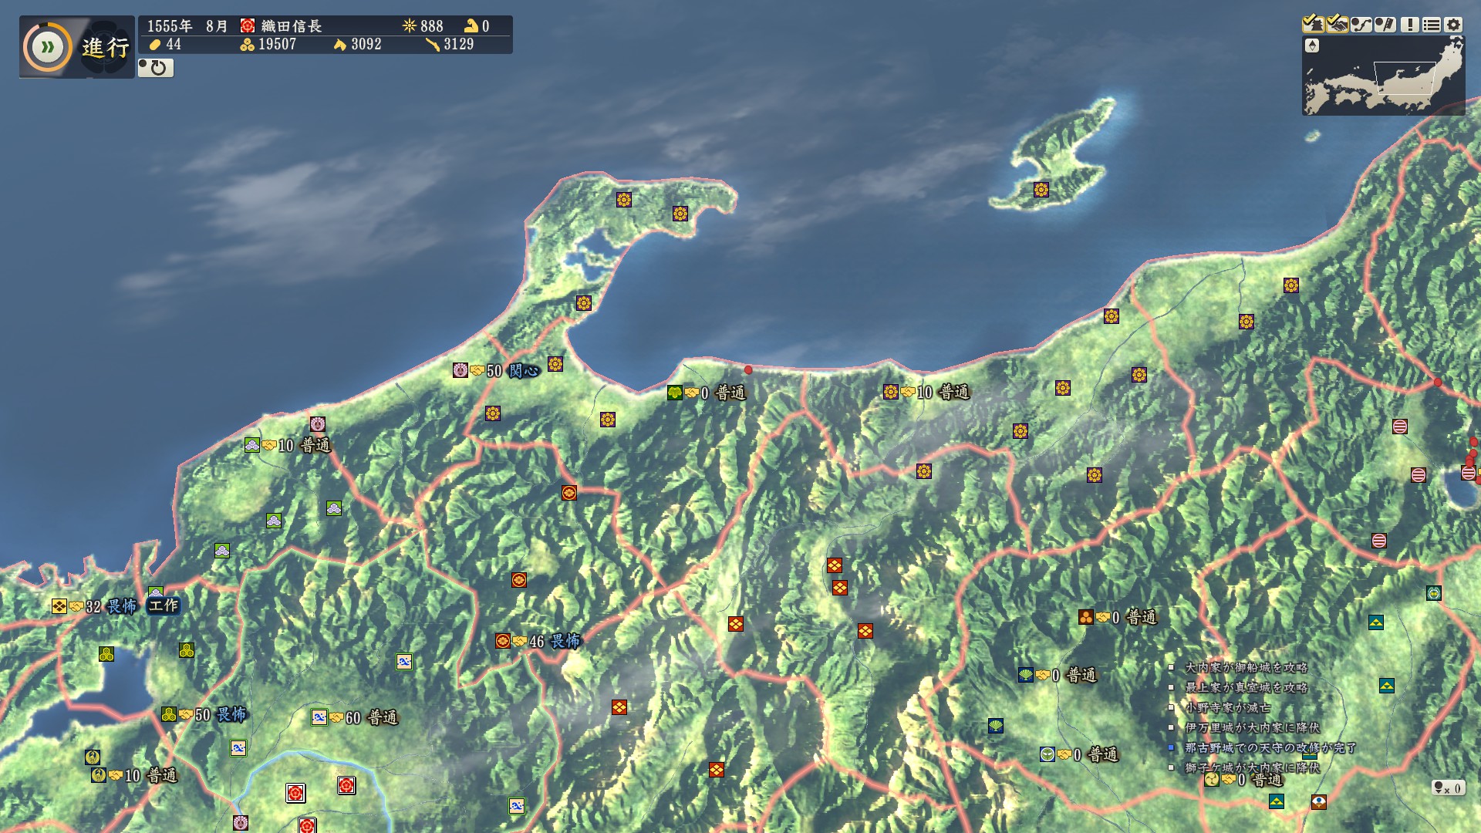Click the 50 関心 relation label
Viewport: 1481px width, 833px height.
(512, 371)
